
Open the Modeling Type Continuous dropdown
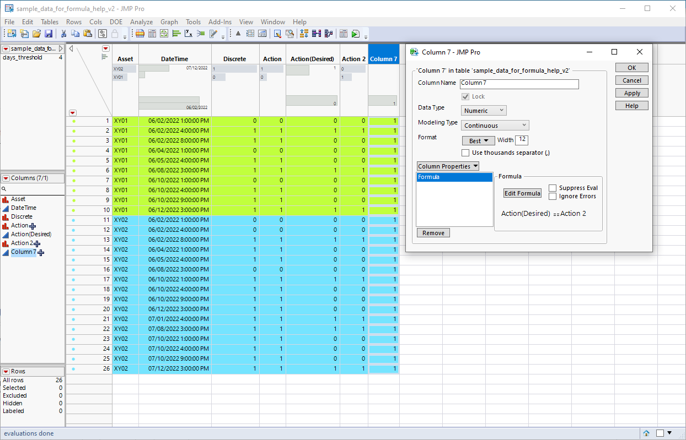[495, 126]
